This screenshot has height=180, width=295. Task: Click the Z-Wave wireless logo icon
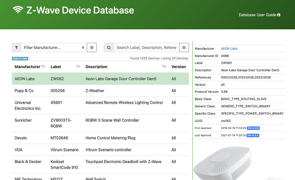pyautogui.click(x=18, y=10)
